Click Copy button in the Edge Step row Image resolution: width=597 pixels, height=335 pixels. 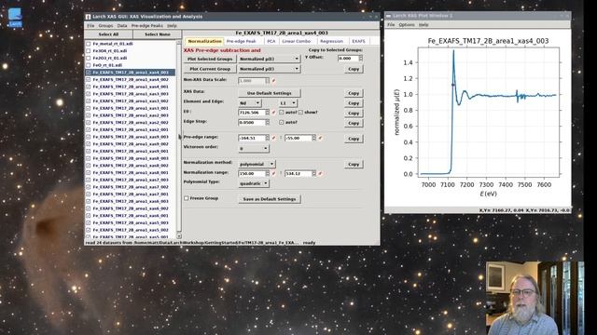354,123
